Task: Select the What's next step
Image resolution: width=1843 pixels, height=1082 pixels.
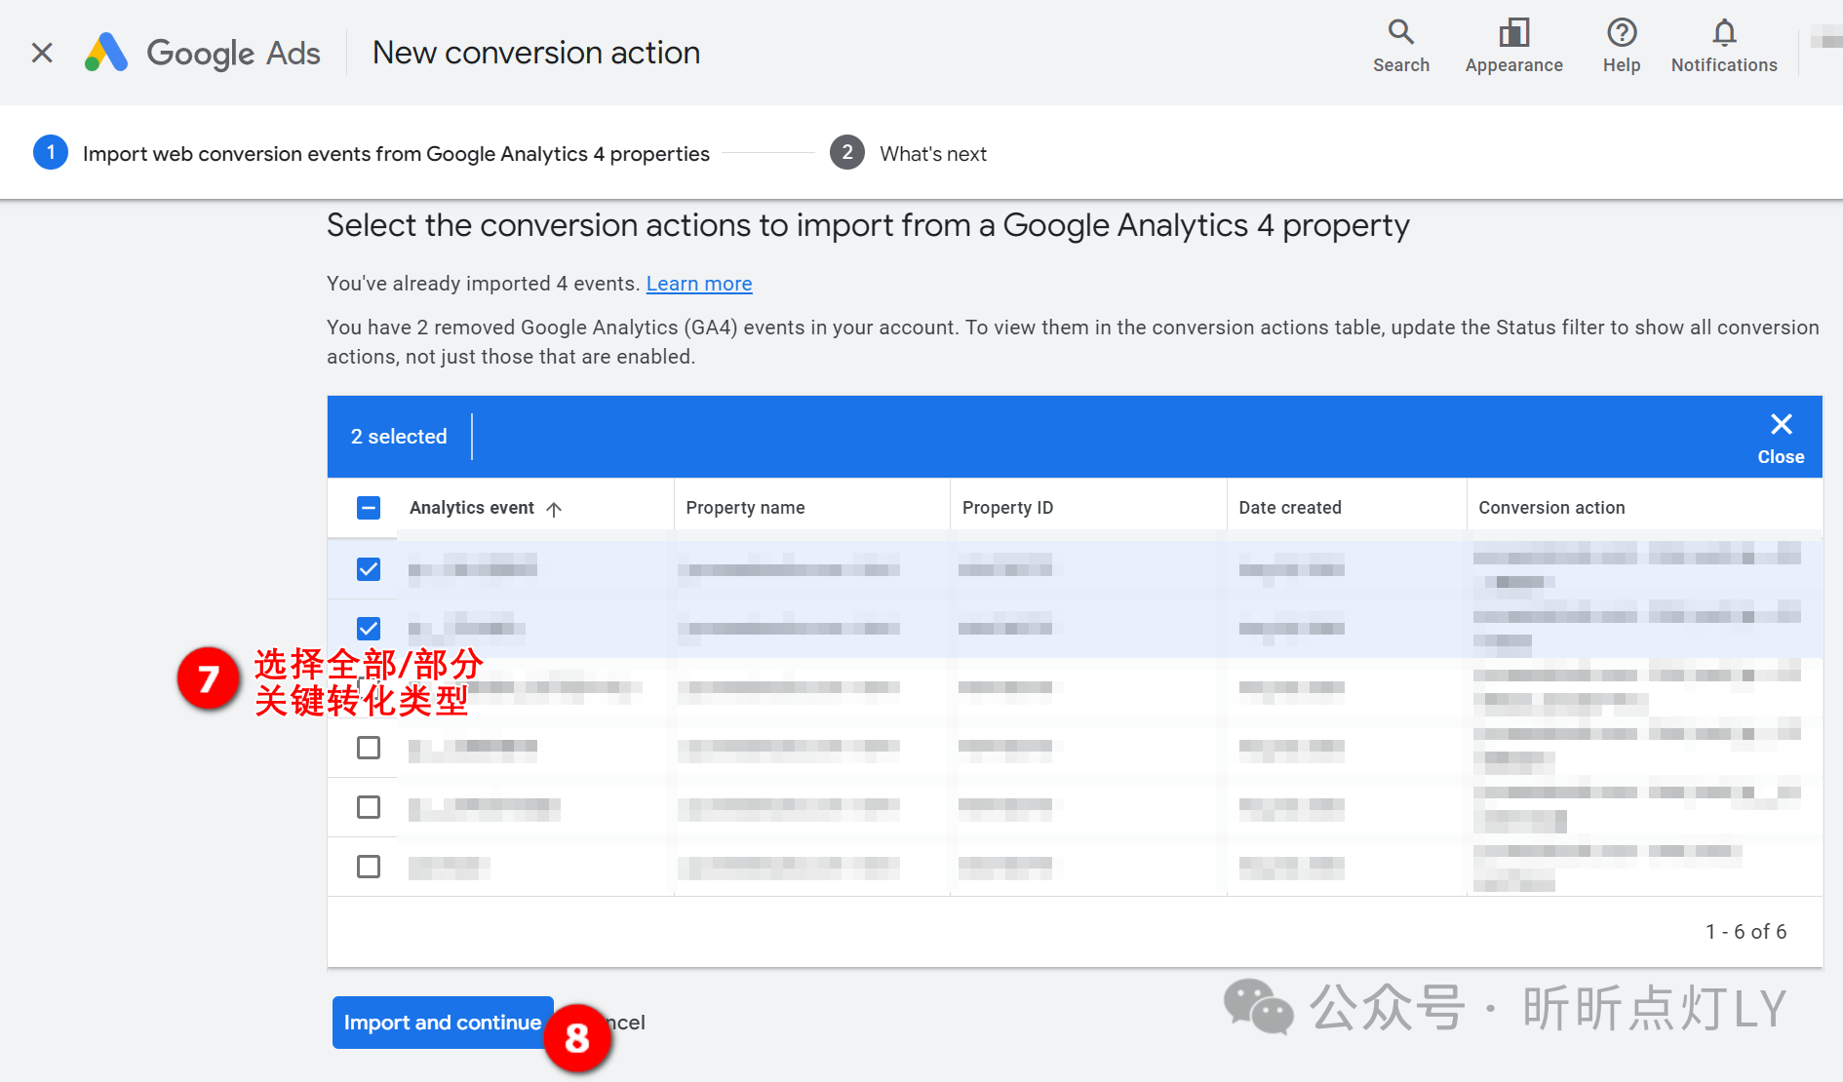Action: pyautogui.click(x=933, y=153)
